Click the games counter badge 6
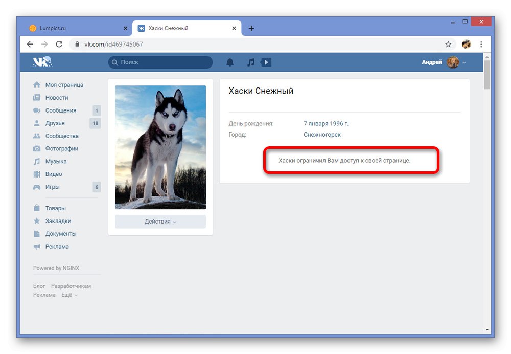This screenshot has height=354, width=511. pos(97,187)
